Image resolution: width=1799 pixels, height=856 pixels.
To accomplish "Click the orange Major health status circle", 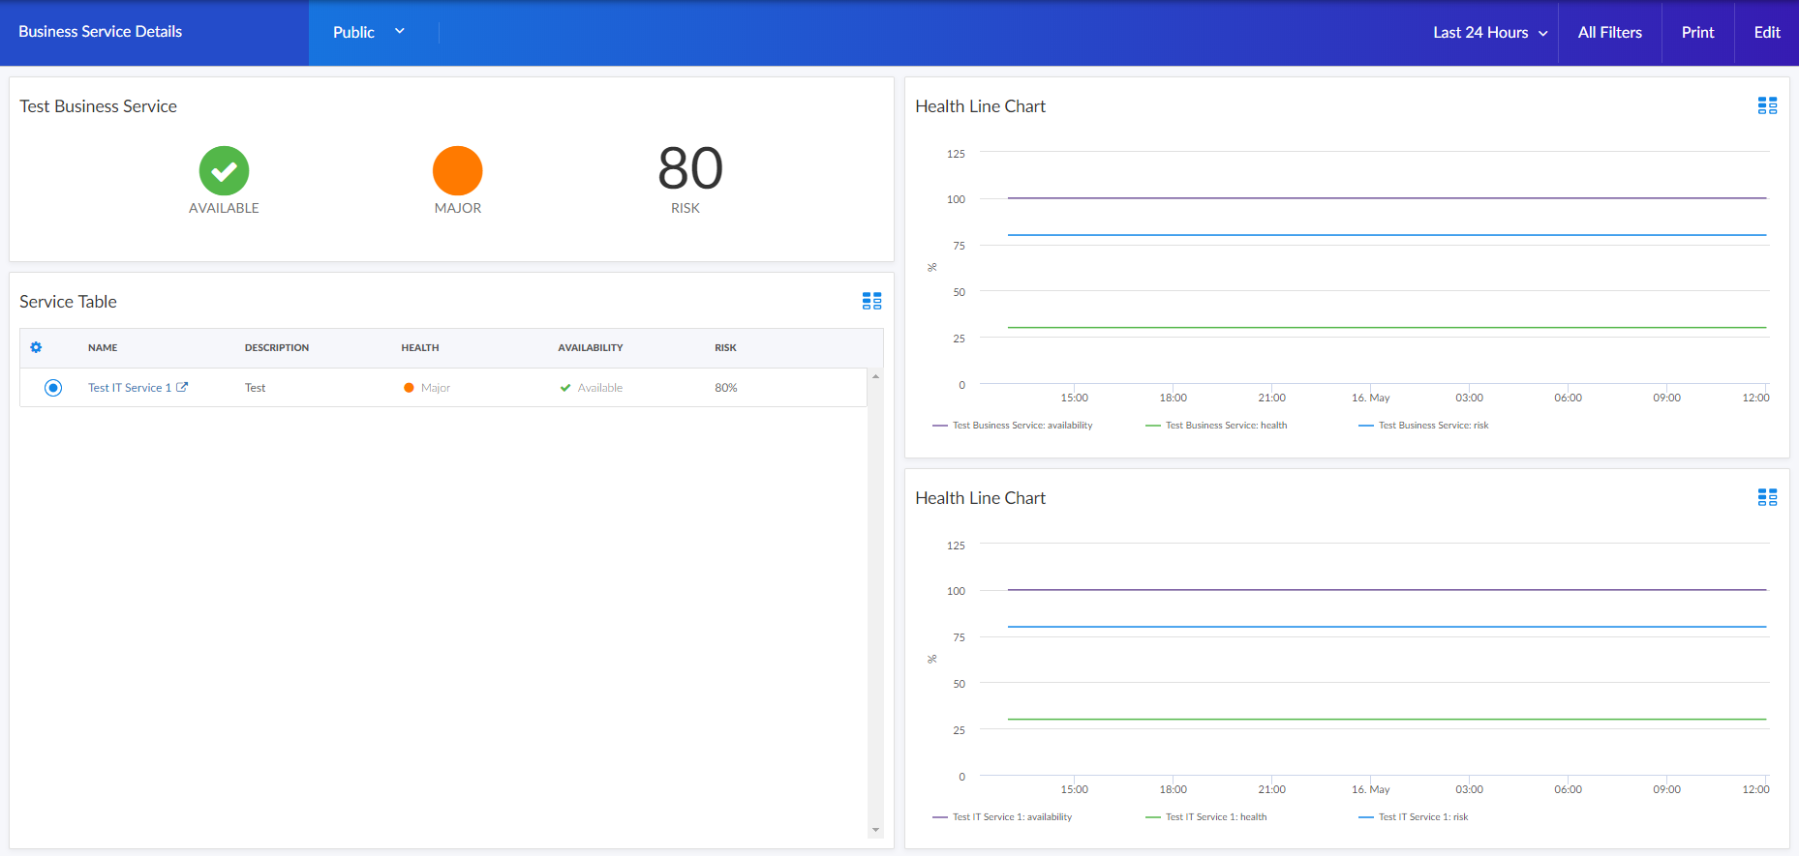I will point(457,171).
